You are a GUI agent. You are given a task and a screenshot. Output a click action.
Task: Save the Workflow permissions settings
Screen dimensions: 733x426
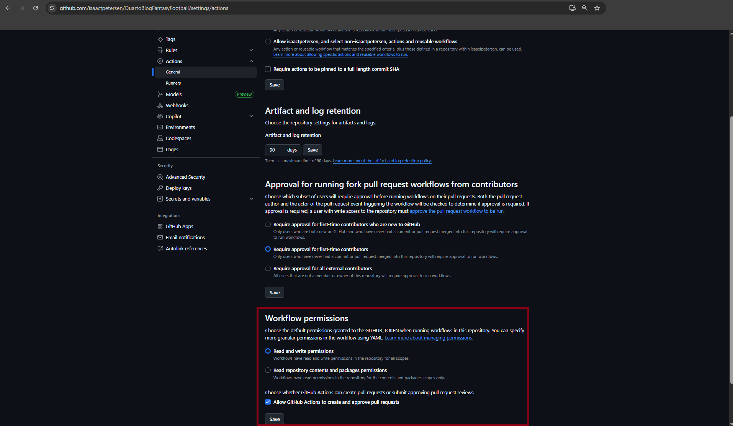pyautogui.click(x=275, y=419)
